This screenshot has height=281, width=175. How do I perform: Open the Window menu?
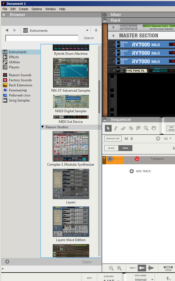click(50, 9)
